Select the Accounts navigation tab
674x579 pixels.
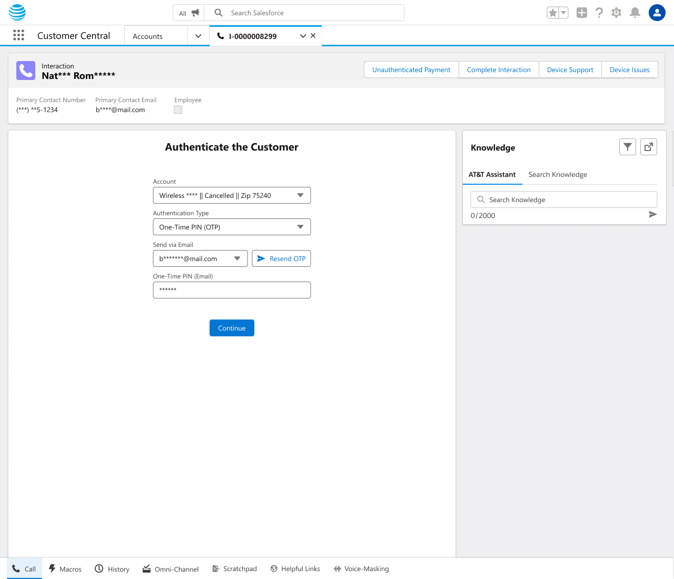pos(156,36)
